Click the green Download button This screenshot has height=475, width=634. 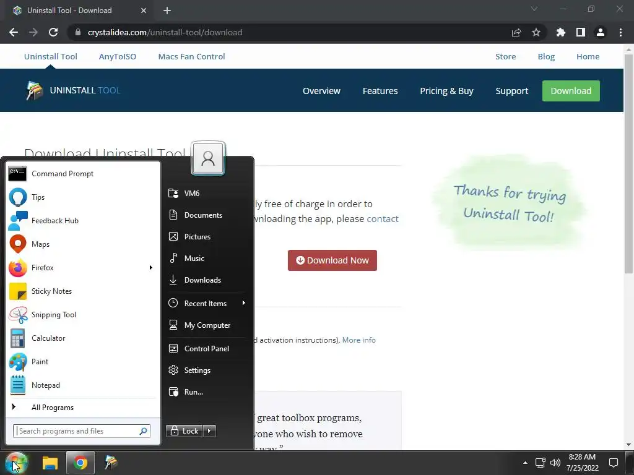click(x=571, y=91)
